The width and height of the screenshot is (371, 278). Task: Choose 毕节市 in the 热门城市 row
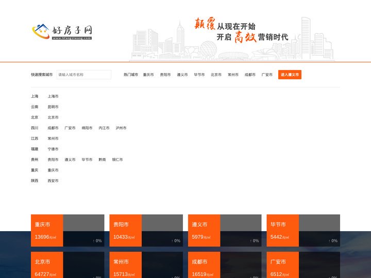tap(199, 75)
